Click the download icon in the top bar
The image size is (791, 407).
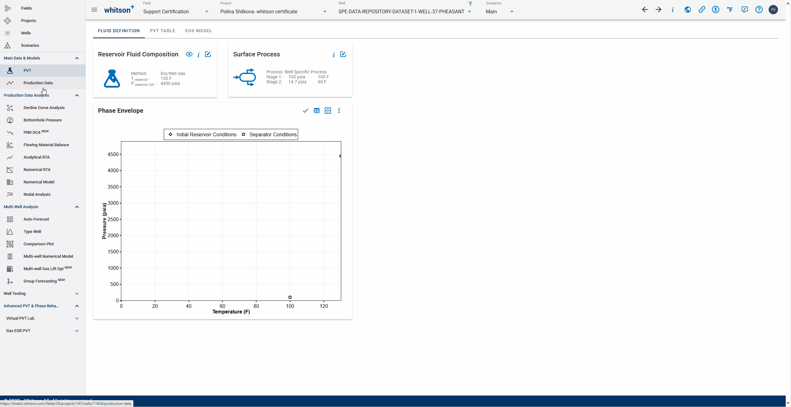[x=716, y=10]
